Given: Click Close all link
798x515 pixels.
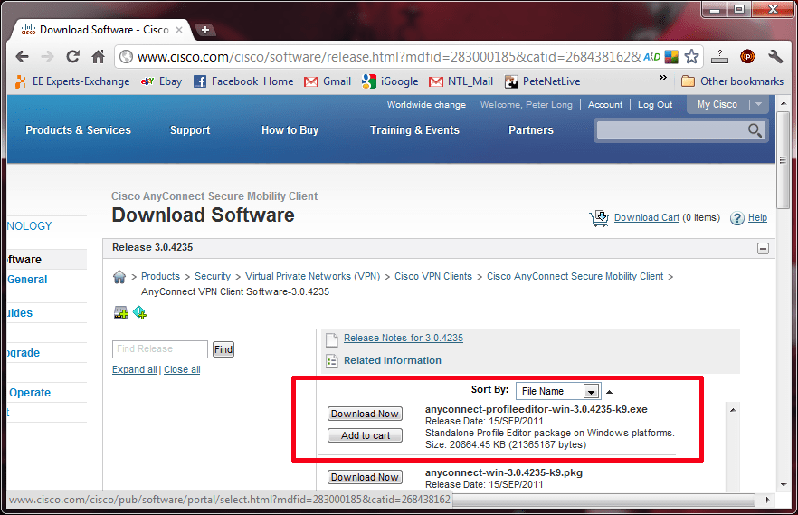Looking at the screenshot, I should pos(182,369).
